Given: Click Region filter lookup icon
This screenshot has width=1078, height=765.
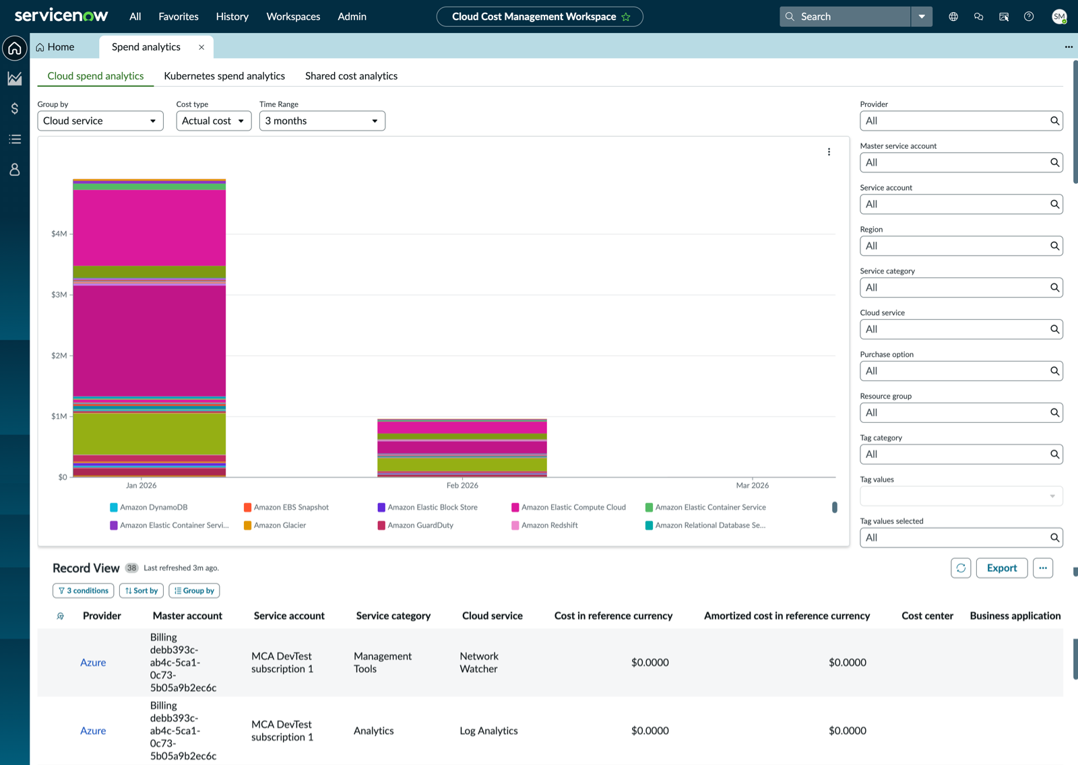Looking at the screenshot, I should click(x=1054, y=246).
